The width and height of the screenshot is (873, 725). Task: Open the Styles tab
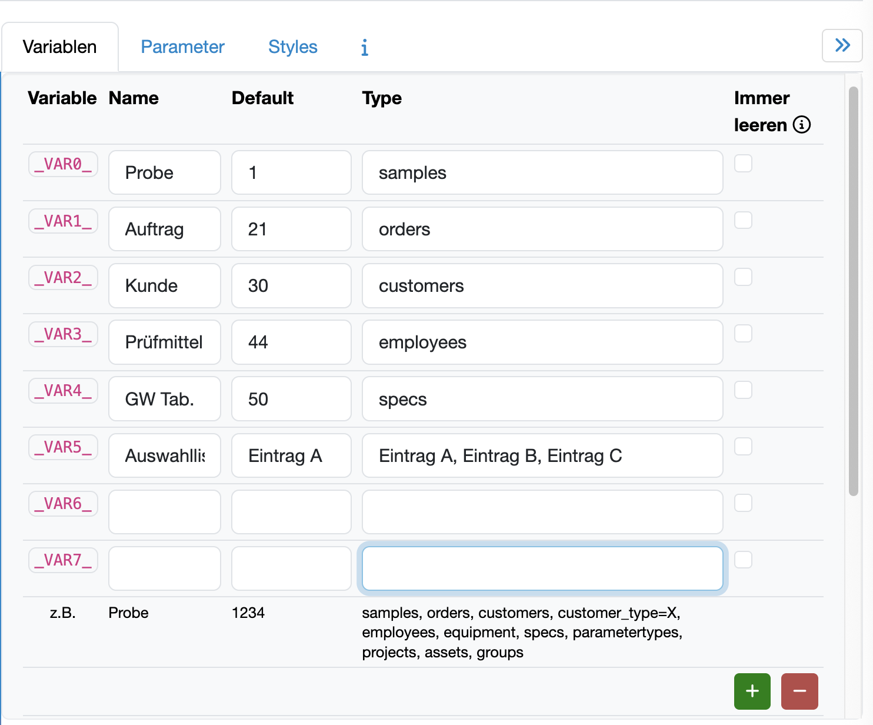[x=292, y=47]
